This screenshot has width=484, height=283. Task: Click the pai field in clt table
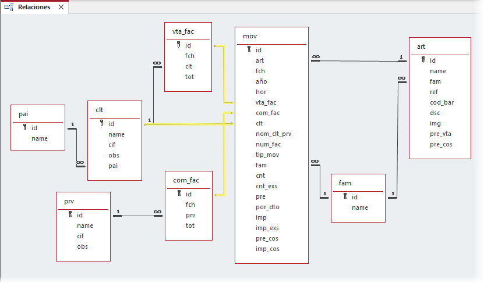pyautogui.click(x=114, y=166)
